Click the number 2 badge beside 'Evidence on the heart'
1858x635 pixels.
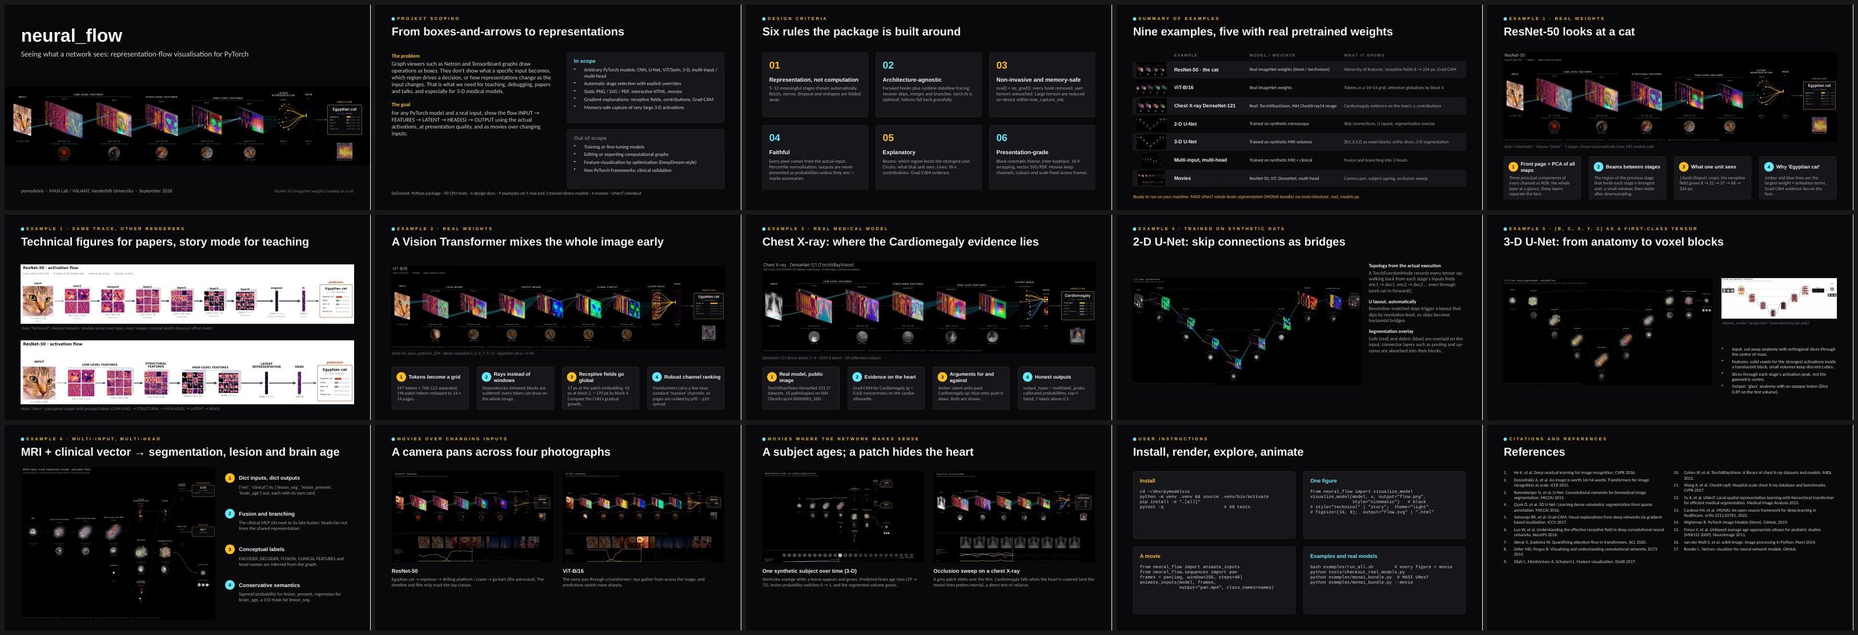tap(857, 377)
